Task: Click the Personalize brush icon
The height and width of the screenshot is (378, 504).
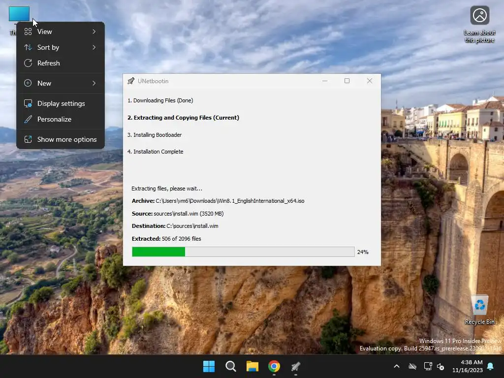Action: click(x=28, y=119)
